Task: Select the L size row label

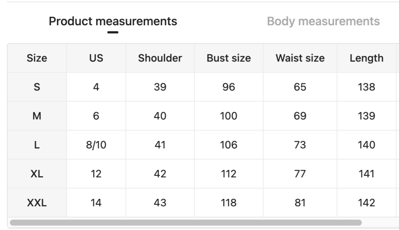Action: click(x=37, y=145)
